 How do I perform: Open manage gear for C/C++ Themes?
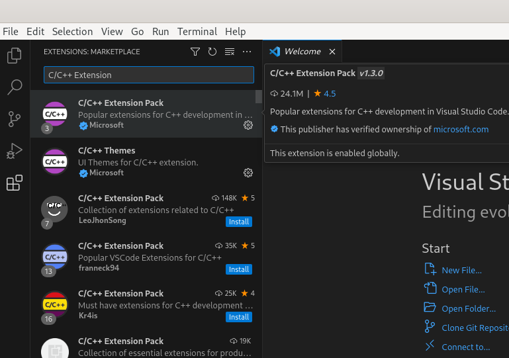248,173
